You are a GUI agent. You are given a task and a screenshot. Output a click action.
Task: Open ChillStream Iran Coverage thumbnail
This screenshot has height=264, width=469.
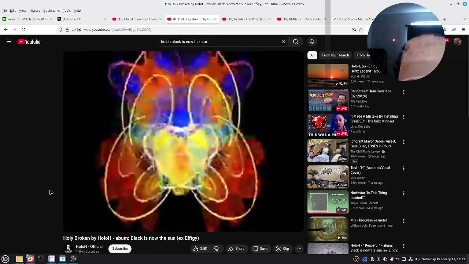click(x=328, y=100)
